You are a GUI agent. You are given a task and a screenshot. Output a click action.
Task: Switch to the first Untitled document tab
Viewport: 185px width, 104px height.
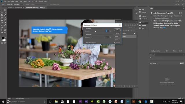point(15,8)
